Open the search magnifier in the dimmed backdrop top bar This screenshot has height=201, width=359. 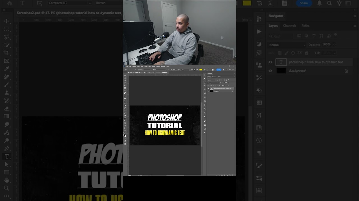coord(329,3)
